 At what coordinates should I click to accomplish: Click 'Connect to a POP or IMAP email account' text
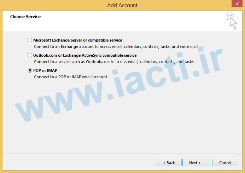pyautogui.click(x=71, y=77)
